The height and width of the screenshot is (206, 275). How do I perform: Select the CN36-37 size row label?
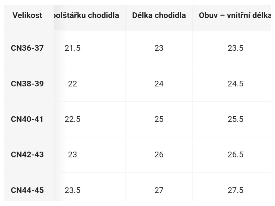click(x=27, y=48)
